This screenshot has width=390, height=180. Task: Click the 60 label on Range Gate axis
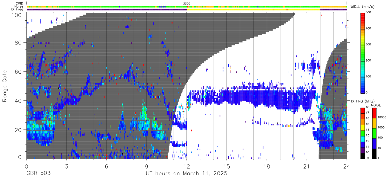(19, 72)
